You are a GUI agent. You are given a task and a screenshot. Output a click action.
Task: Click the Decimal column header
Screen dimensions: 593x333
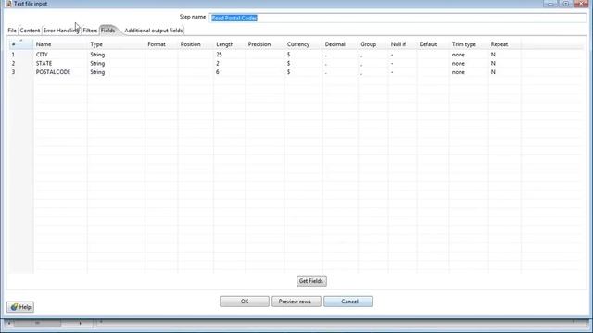coord(340,44)
